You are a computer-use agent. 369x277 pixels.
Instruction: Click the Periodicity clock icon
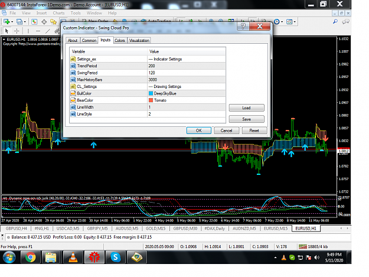click(x=277, y=22)
